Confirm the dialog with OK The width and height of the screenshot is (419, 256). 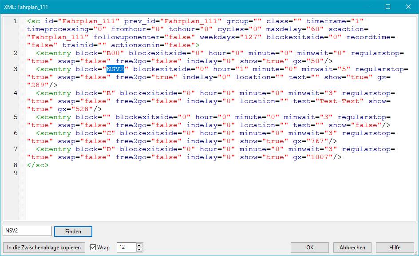tap(310, 248)
